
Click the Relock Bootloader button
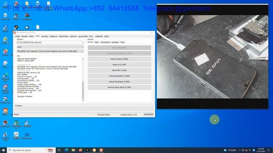coord(119,82)
